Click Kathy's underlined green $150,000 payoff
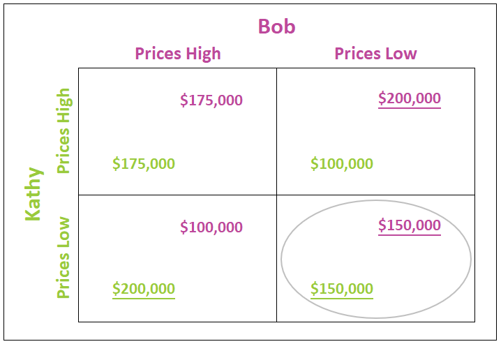 [342, 290]
